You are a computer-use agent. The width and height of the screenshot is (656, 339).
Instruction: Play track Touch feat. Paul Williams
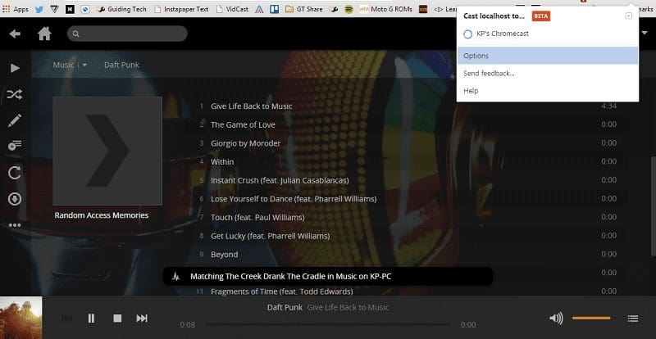[x=257, y=217]
